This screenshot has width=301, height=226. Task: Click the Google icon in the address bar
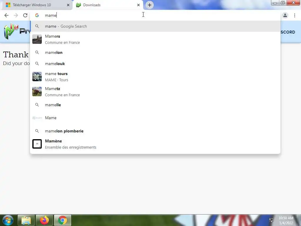pos(37,15)
